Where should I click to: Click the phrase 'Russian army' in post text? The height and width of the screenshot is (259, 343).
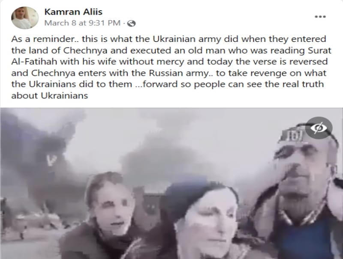pyautogui.click(x=179, y=73)
